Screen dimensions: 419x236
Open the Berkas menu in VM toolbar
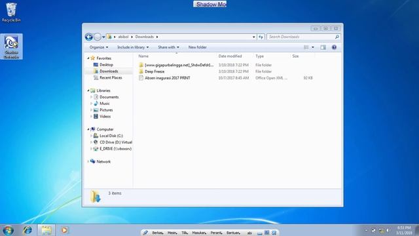[158, 233]
